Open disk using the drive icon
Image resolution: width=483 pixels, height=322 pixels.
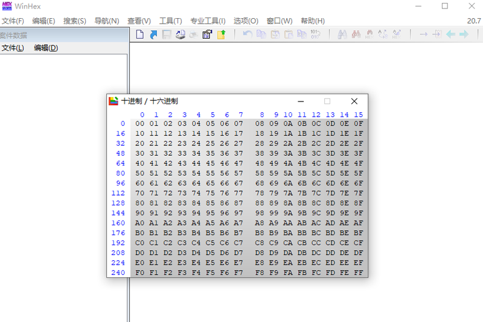tap(181, 34)
